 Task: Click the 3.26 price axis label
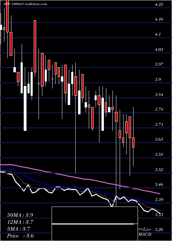coord(159,230)
